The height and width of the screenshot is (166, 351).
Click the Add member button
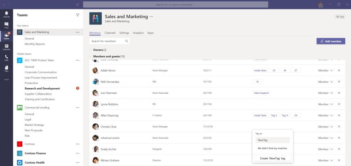(x=331, y=41)
